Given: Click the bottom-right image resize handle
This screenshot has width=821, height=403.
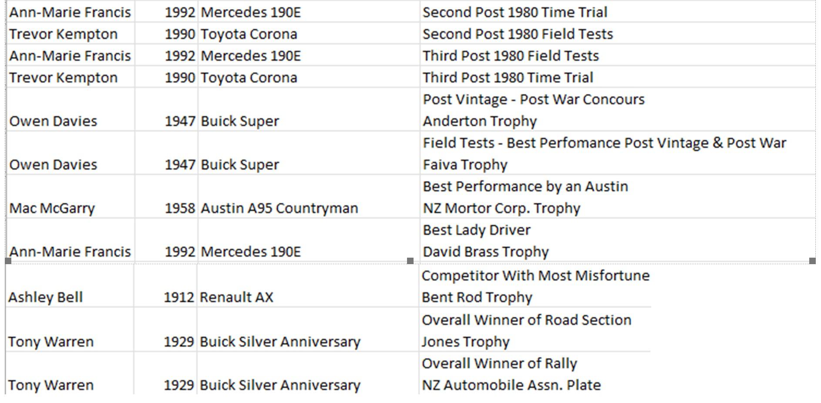Looking at the screenshot, I should click(x=812, y=261).
